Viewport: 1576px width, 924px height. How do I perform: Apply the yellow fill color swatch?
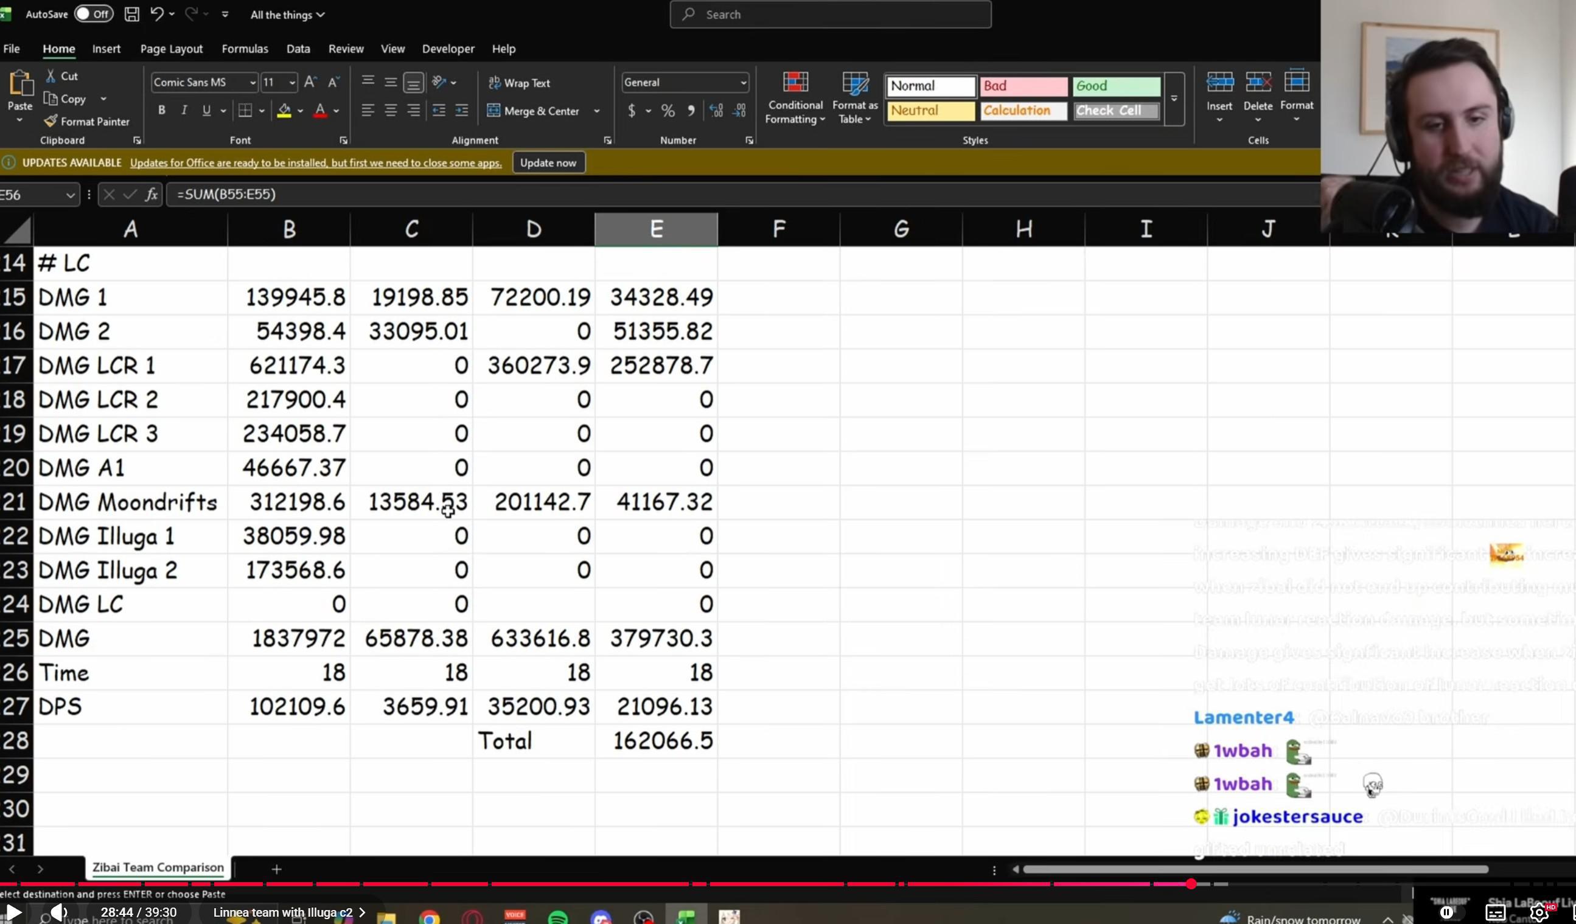pyautogui.click(x=285, y=111)
